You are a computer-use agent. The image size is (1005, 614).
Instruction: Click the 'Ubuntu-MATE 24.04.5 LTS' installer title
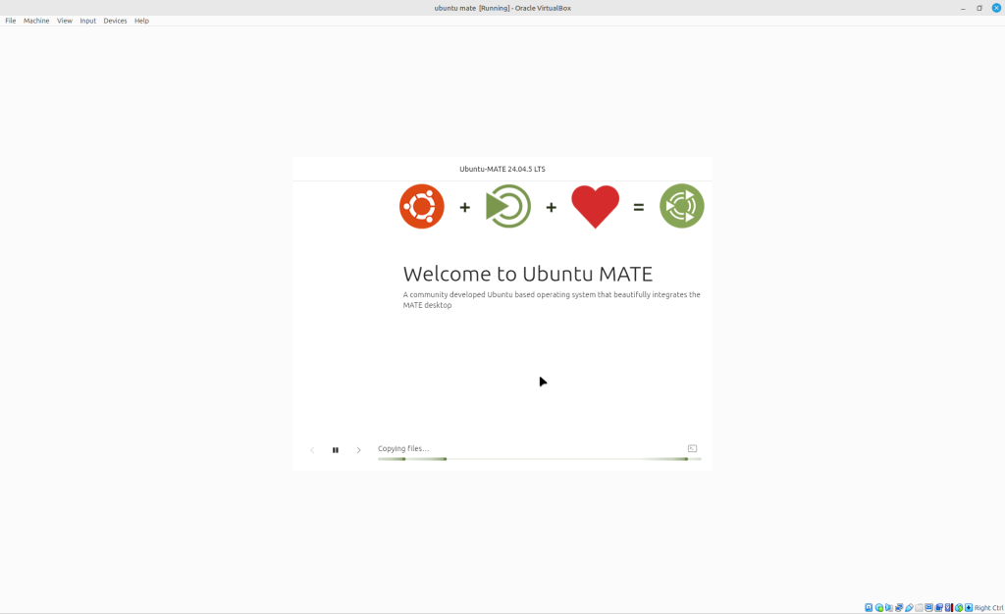point(502,169)
